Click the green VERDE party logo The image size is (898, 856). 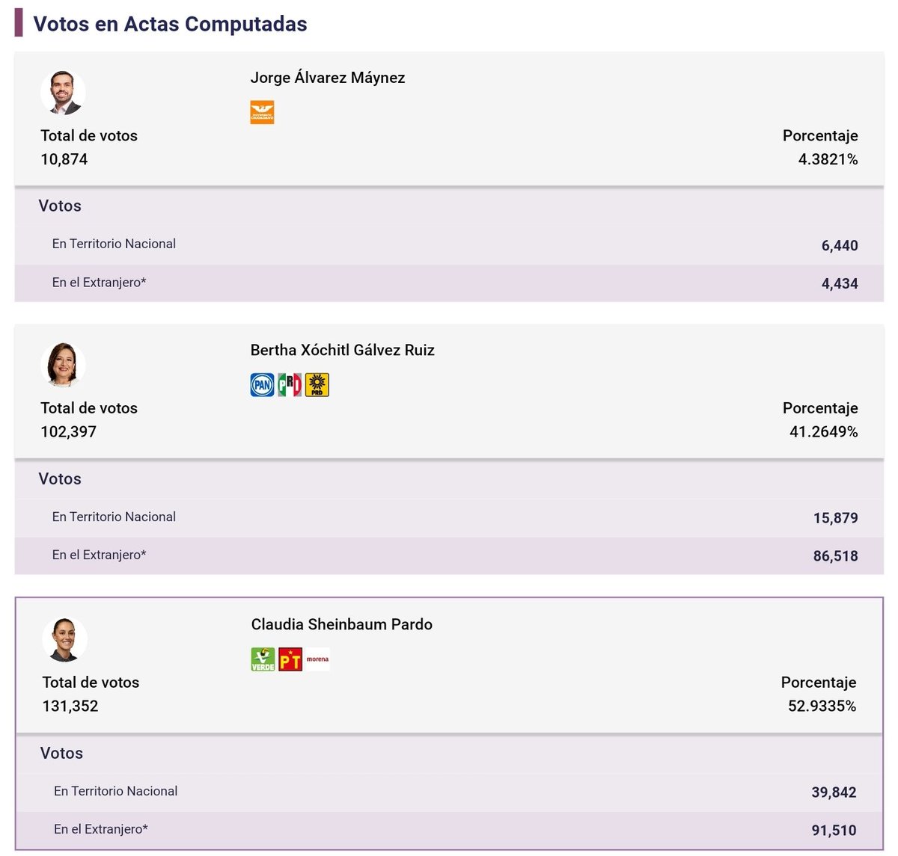coord(263,659)
